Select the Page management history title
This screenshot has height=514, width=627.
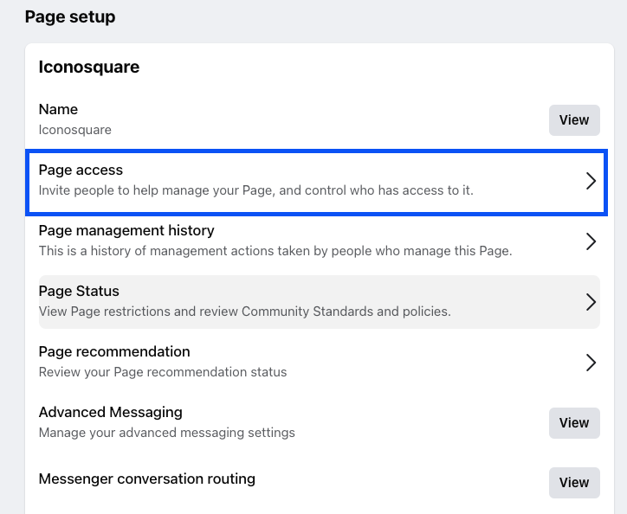pos(126,231)
